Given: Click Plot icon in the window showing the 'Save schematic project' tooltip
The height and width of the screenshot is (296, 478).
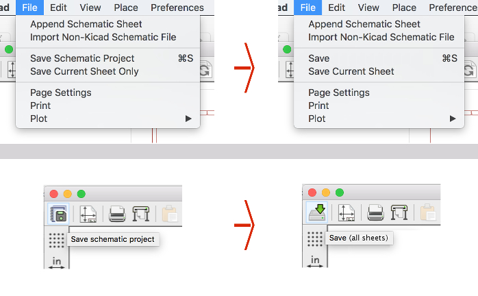Looking at the screenshot, I should [x=141, y=214].
